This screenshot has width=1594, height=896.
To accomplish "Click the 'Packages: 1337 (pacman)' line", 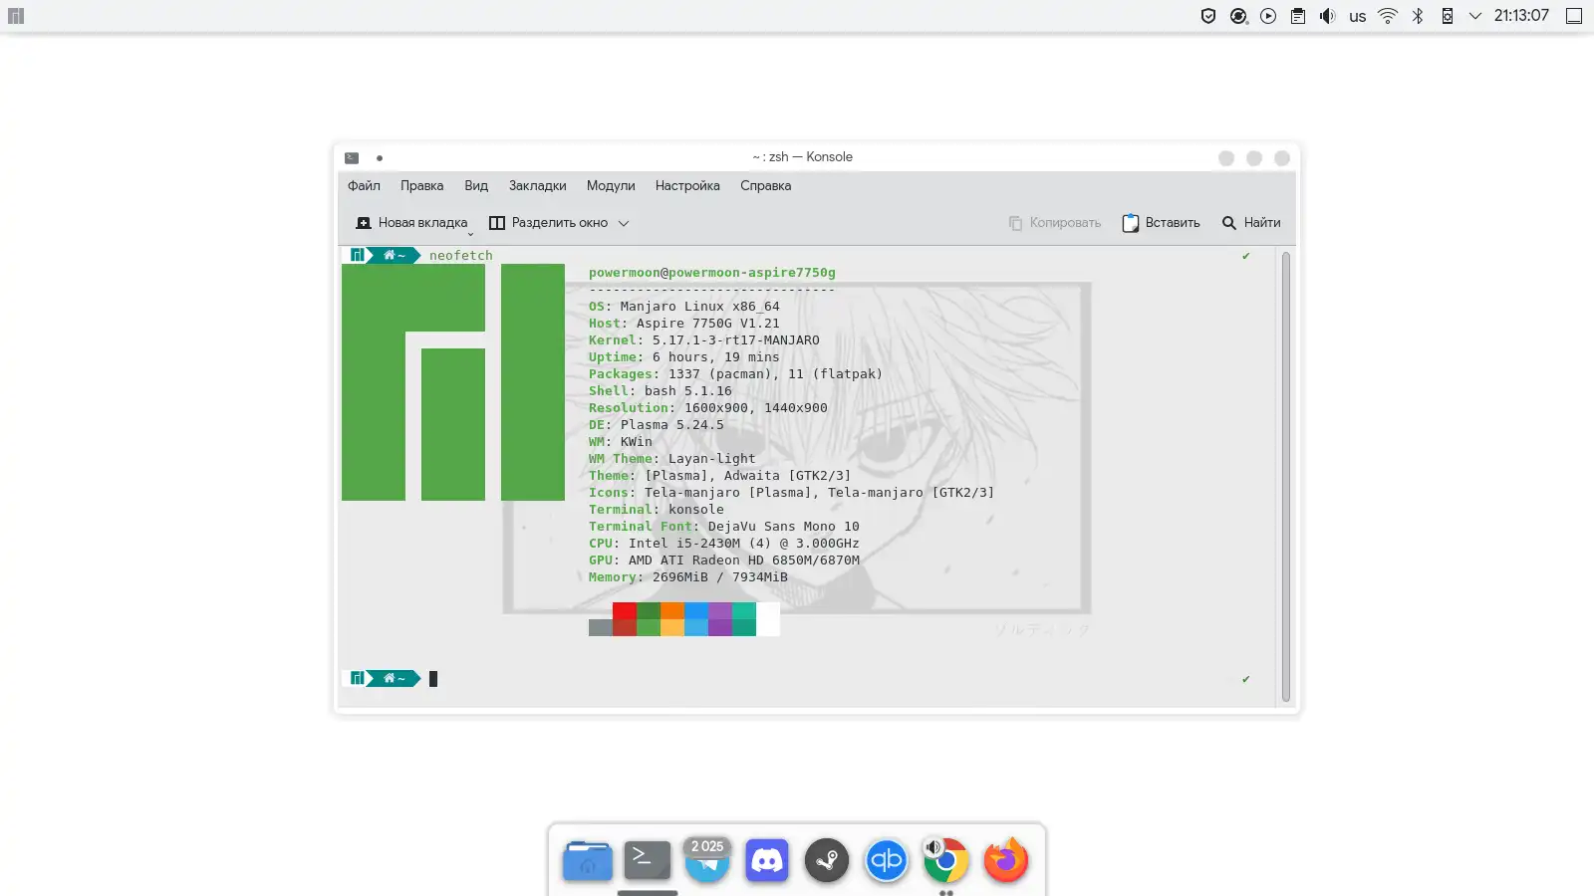I will pos(736,374).
